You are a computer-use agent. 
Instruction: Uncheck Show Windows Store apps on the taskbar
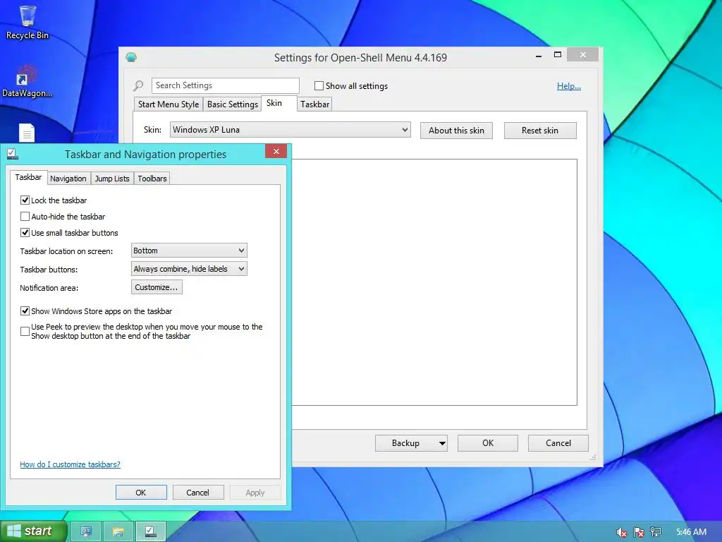pos(25,311)
